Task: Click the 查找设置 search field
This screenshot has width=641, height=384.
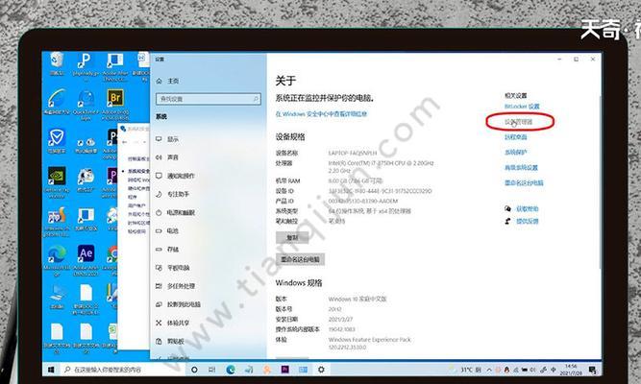Action: [x=209, y=99]
